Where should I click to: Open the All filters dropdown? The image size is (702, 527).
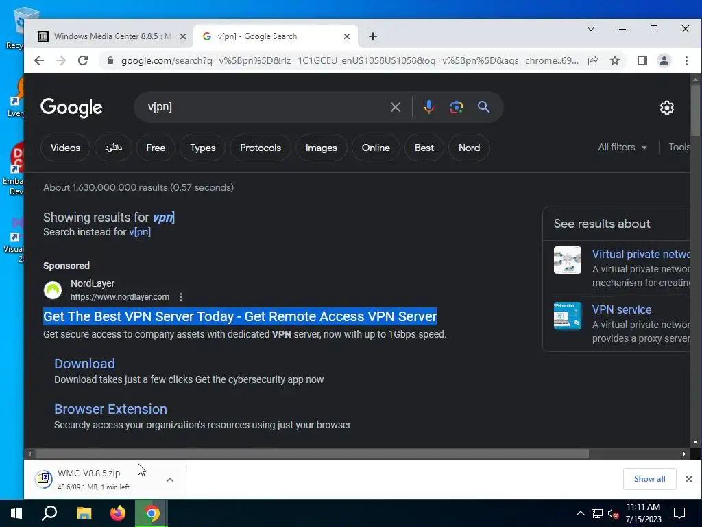pyautogui.click(x=622, y=147)
